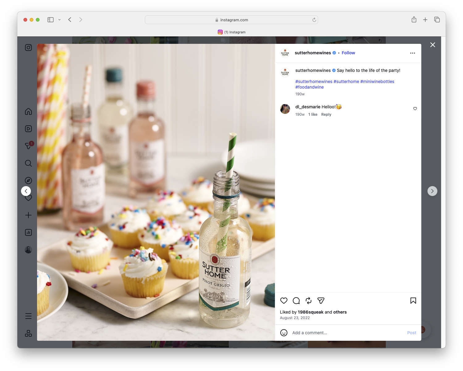This screenshot has height=371, width=463.
Task: Click dl_desmarie's avatar picture
Action: coord(285,109)
